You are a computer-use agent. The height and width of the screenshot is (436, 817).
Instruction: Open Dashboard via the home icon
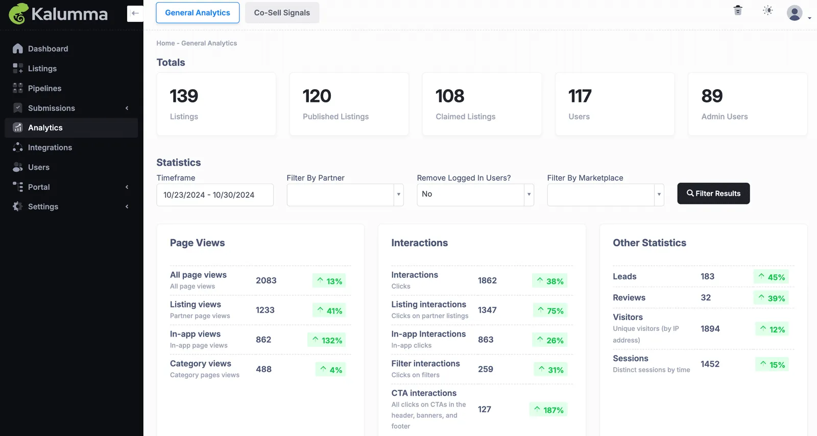click(18, 48)
